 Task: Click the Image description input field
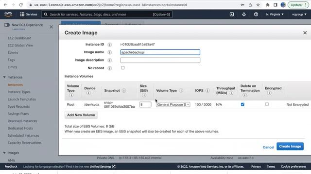[x=160, y=60]
